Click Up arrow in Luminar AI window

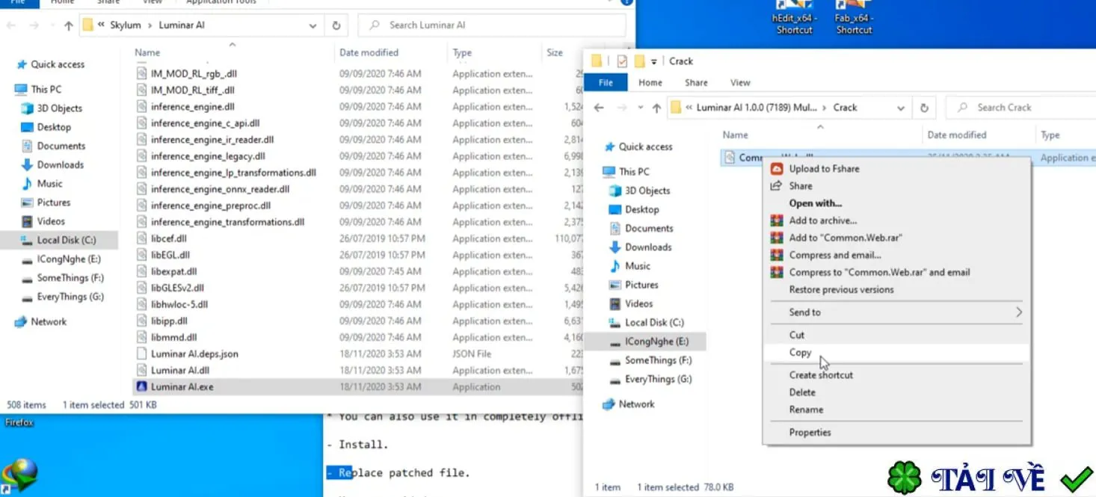click(x=69, y=25)
